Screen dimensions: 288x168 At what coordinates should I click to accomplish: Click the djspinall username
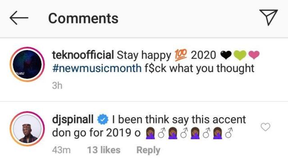pyautogui.click(x=73, y=119)
